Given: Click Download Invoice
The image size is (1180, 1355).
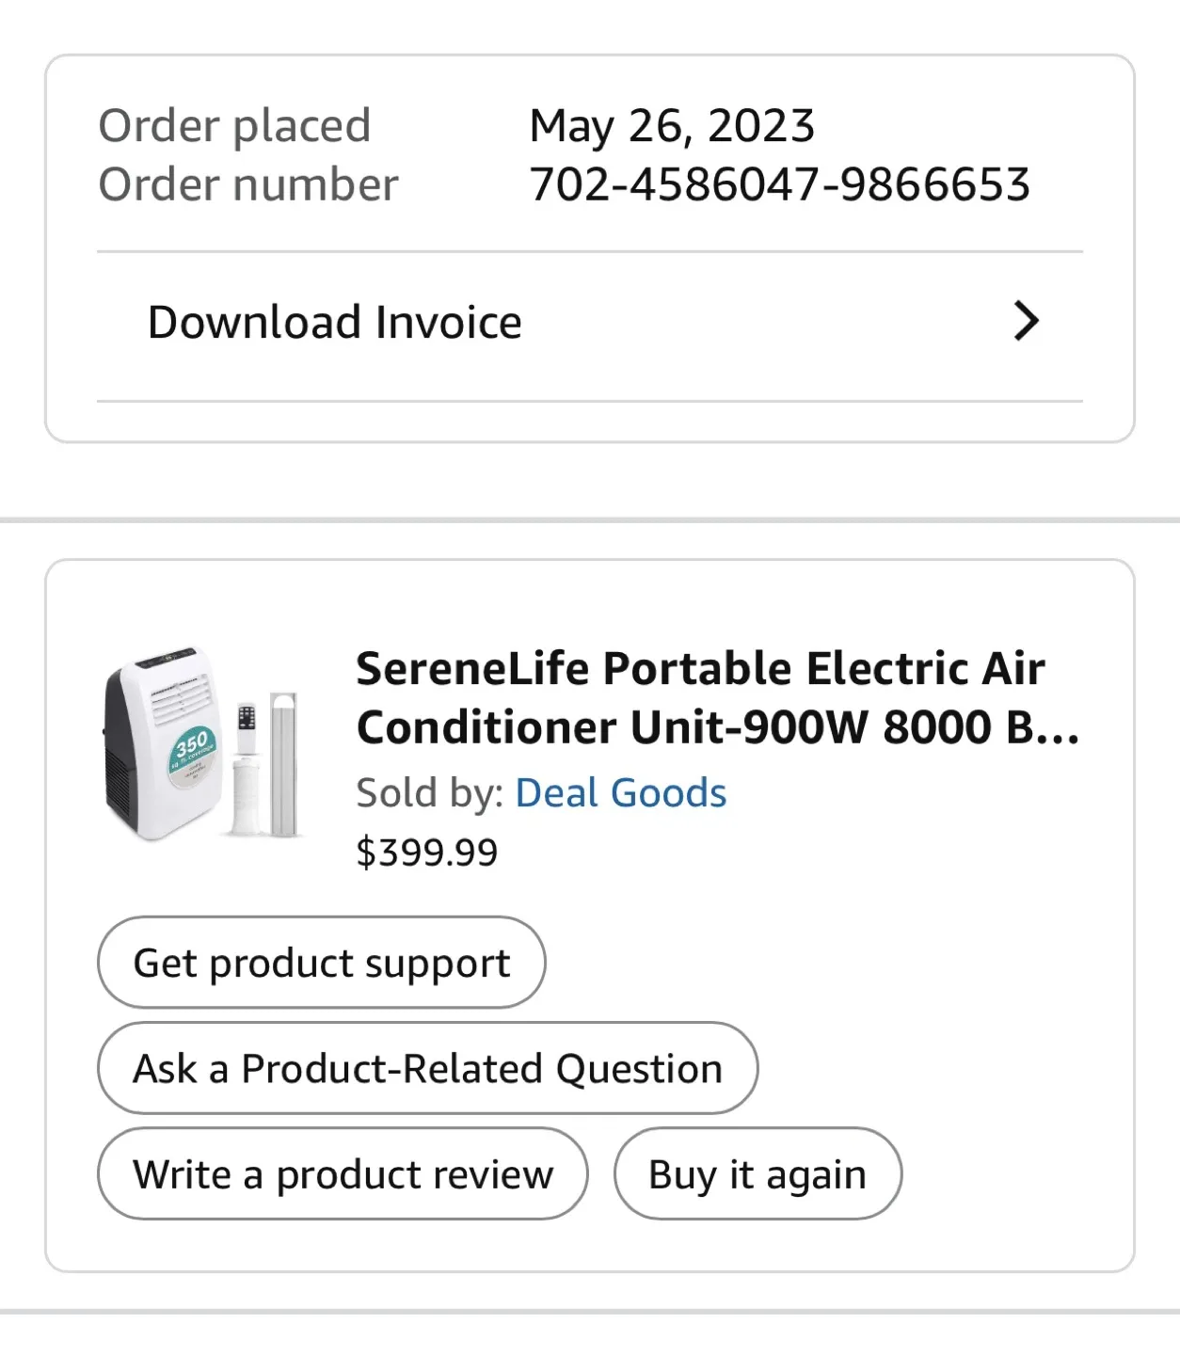Looking at the screenshot, I should point(335,321).
